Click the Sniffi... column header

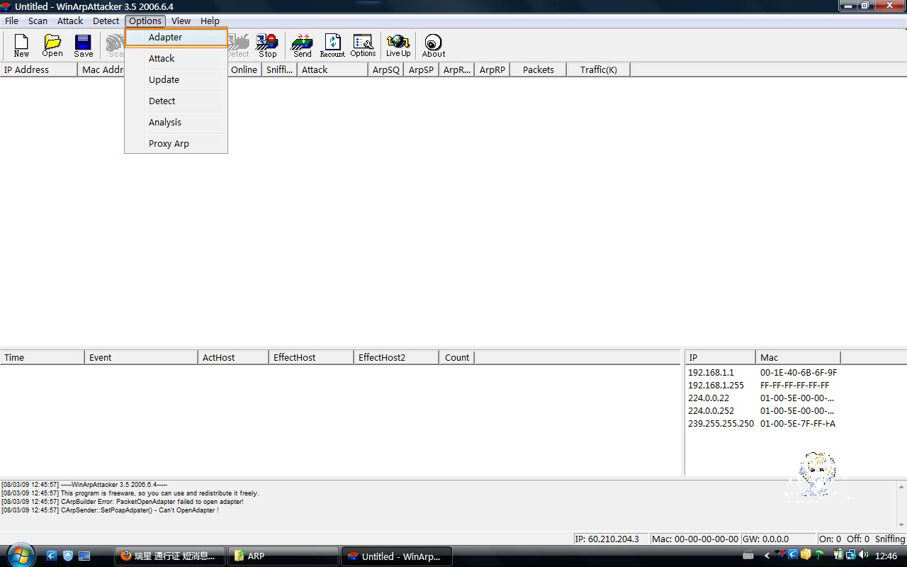[x=280, y=69]
